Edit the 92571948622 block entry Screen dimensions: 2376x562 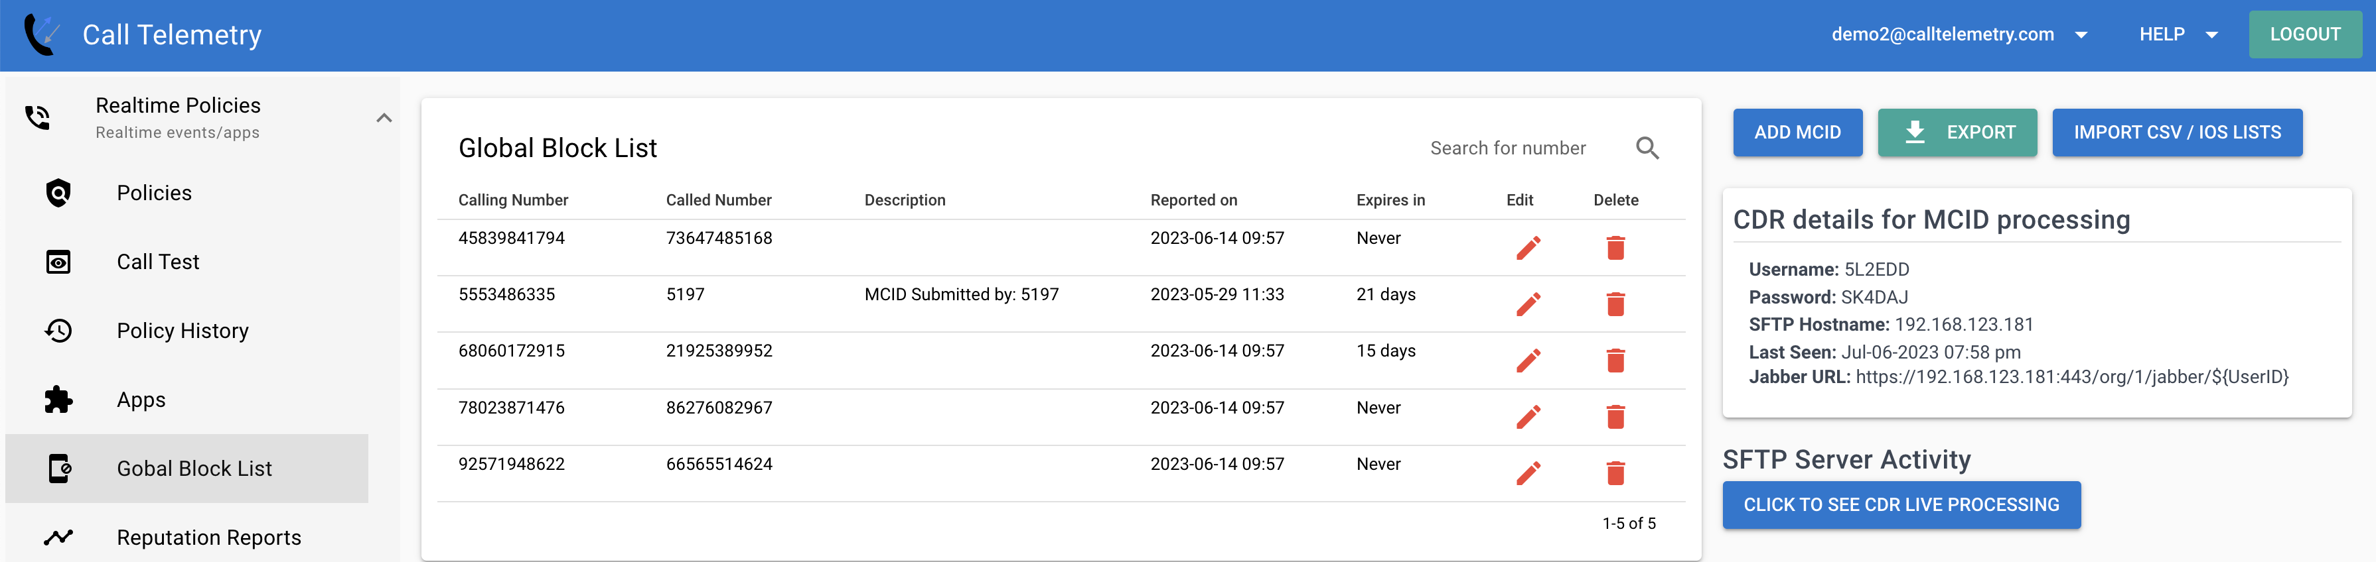coord(1528,474)
